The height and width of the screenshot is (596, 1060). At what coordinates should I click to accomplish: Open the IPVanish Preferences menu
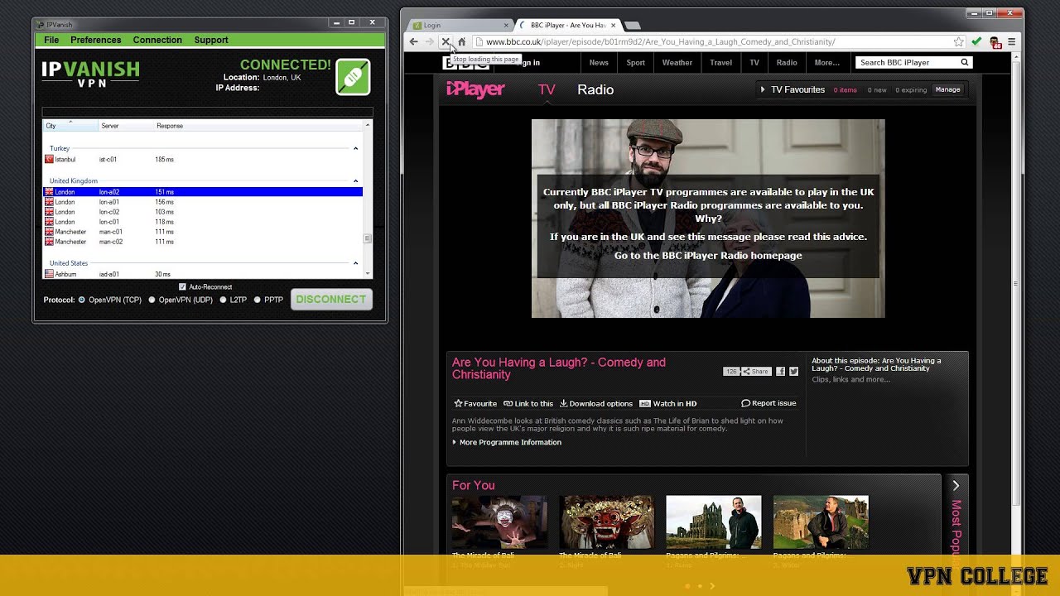coord(96,40)
